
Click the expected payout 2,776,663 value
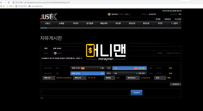point(145,78)
